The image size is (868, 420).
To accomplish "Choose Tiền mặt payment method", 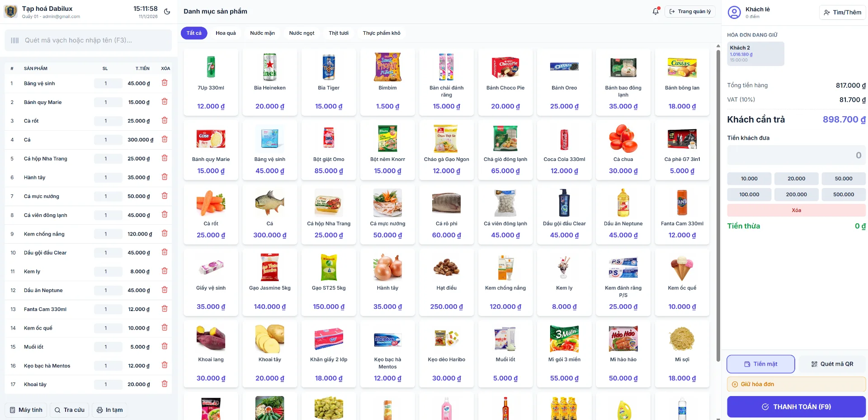I will click(761, 364).
